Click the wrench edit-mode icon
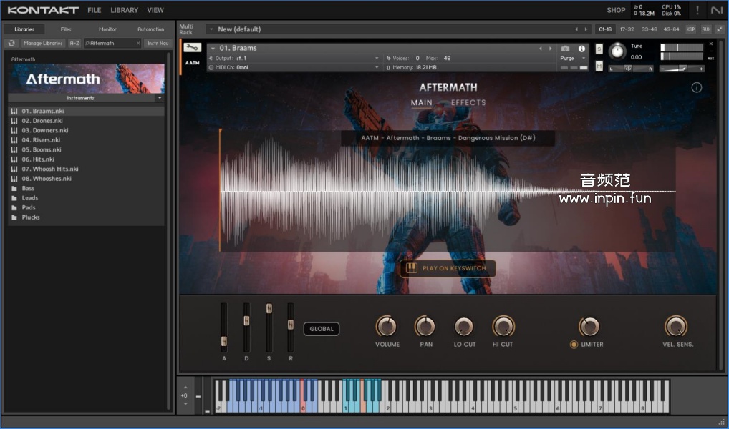The height and width of the screenshot is (429, 729). 192,48
